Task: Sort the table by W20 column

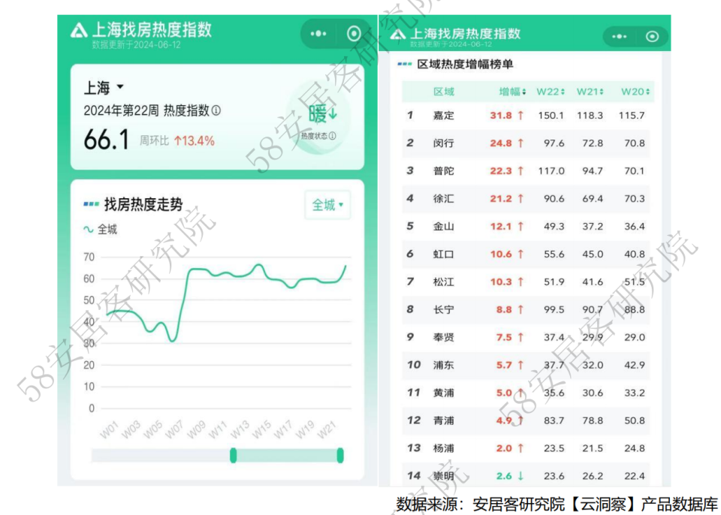Action: [635, 92]
